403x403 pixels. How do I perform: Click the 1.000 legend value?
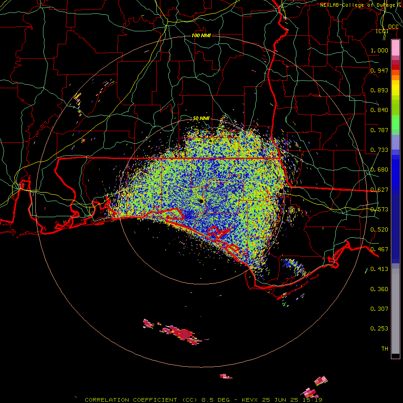[x=379, y=50]
